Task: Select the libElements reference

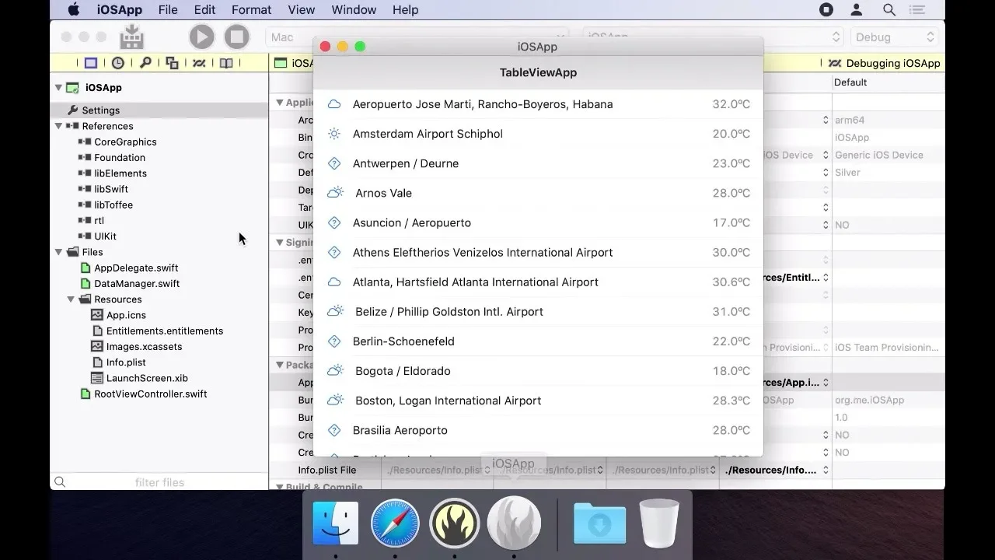Action: (x=120, y=173)
